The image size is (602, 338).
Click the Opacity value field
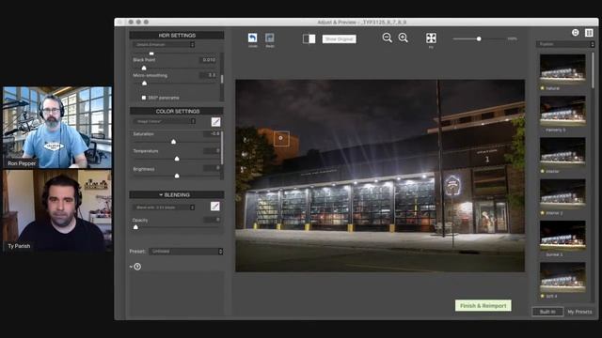[x=212, y=220]
